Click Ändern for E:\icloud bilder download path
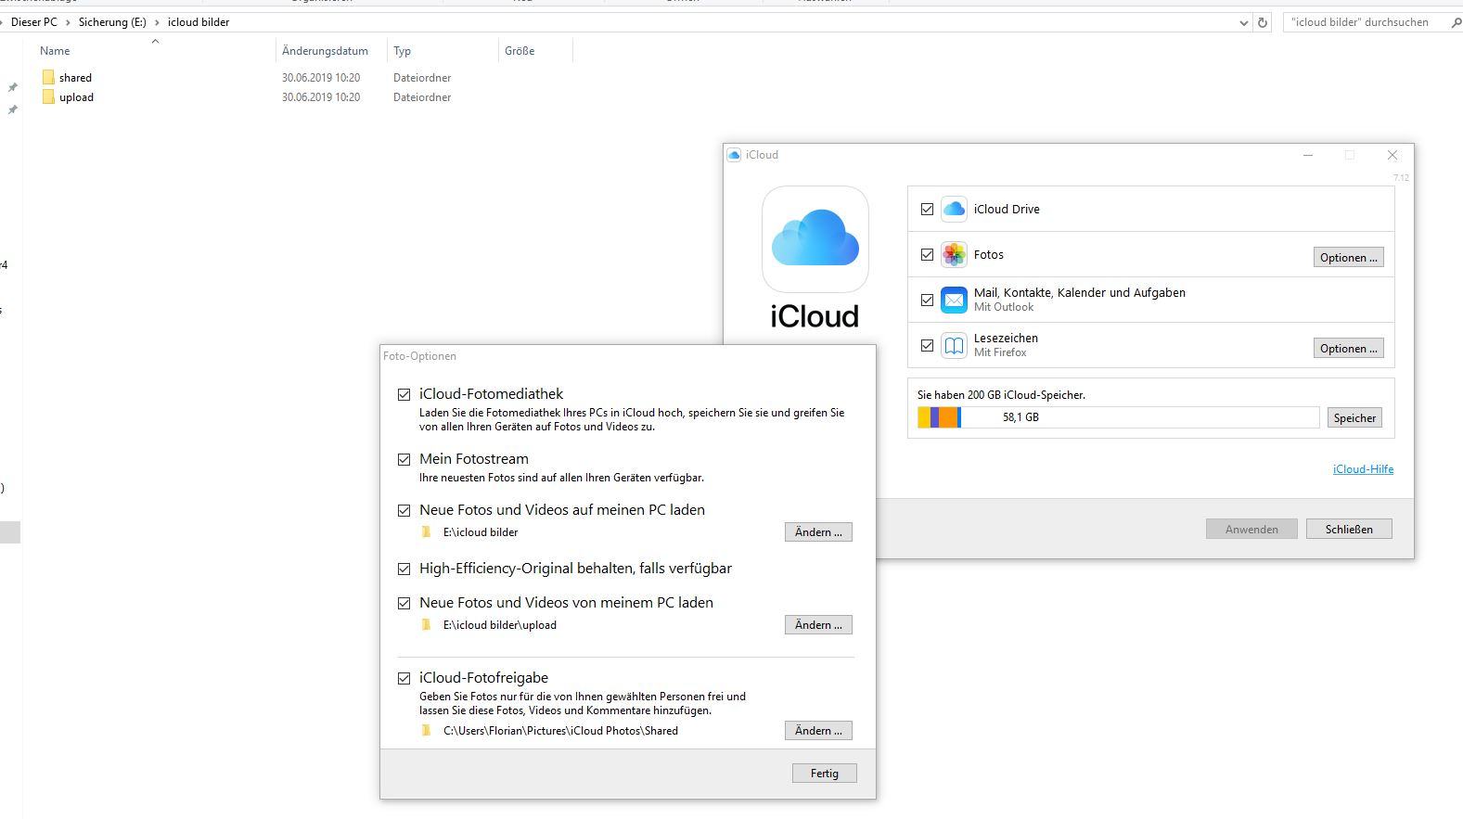Viewport: 1463px width, 819px height. (x=818, y=531)
